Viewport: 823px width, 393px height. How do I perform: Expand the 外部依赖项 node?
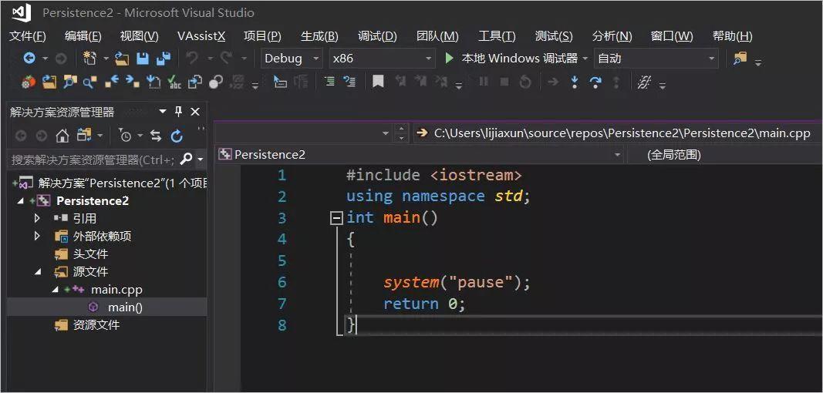click(x=37, y=236)
